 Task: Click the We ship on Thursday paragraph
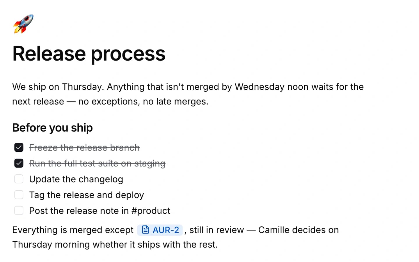[x=188, y=94]
